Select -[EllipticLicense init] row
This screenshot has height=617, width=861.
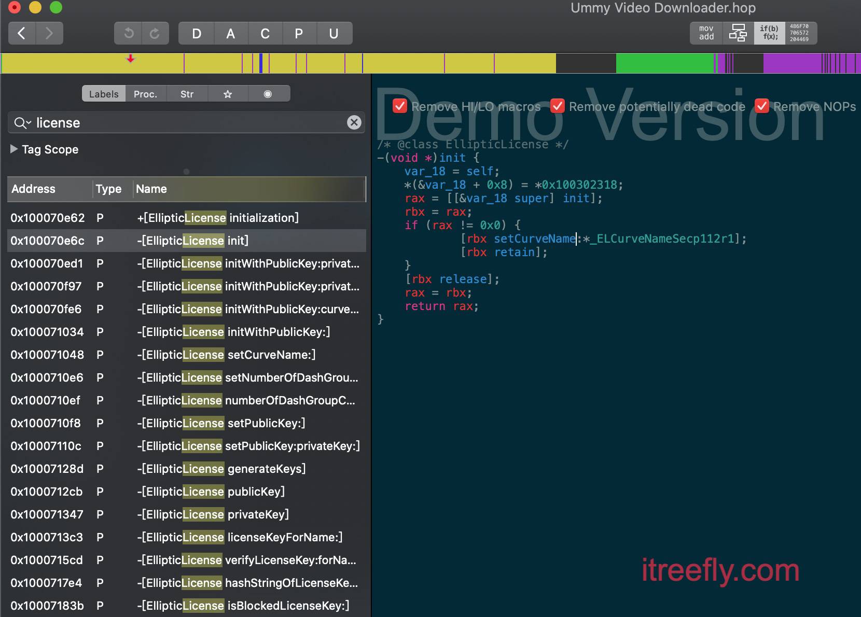pos(187,241)
